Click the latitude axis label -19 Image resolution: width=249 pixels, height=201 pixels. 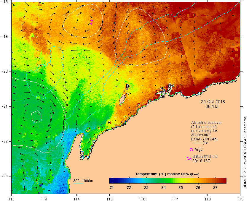tap(4, 37)
